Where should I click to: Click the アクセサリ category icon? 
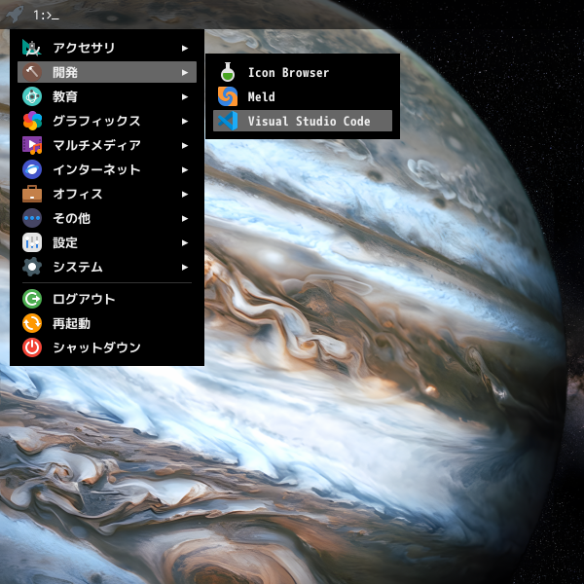pos(32,48)
